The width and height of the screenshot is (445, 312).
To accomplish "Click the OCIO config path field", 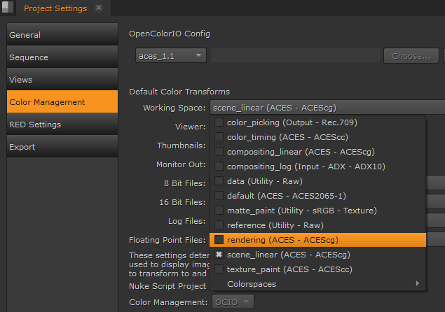I will pyautogui.click(x=295, y=55).
